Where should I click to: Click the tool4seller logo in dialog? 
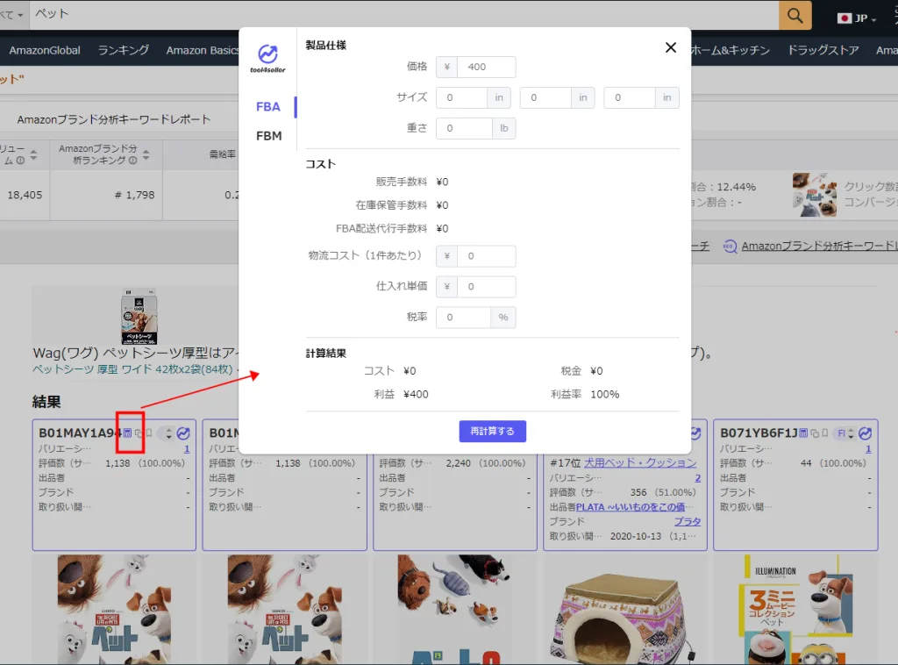coord(267,59)
